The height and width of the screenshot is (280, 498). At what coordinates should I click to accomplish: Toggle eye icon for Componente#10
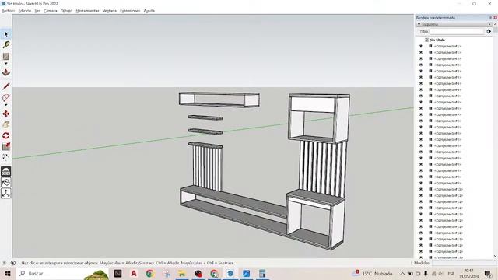(421, 189)
